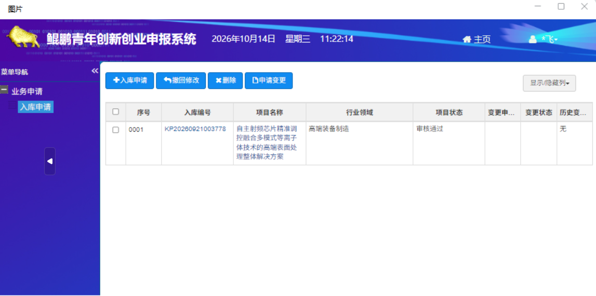Close the 图片 window
Image resolution: width=596 pixels, height=296 pixels.
[584, 6]
